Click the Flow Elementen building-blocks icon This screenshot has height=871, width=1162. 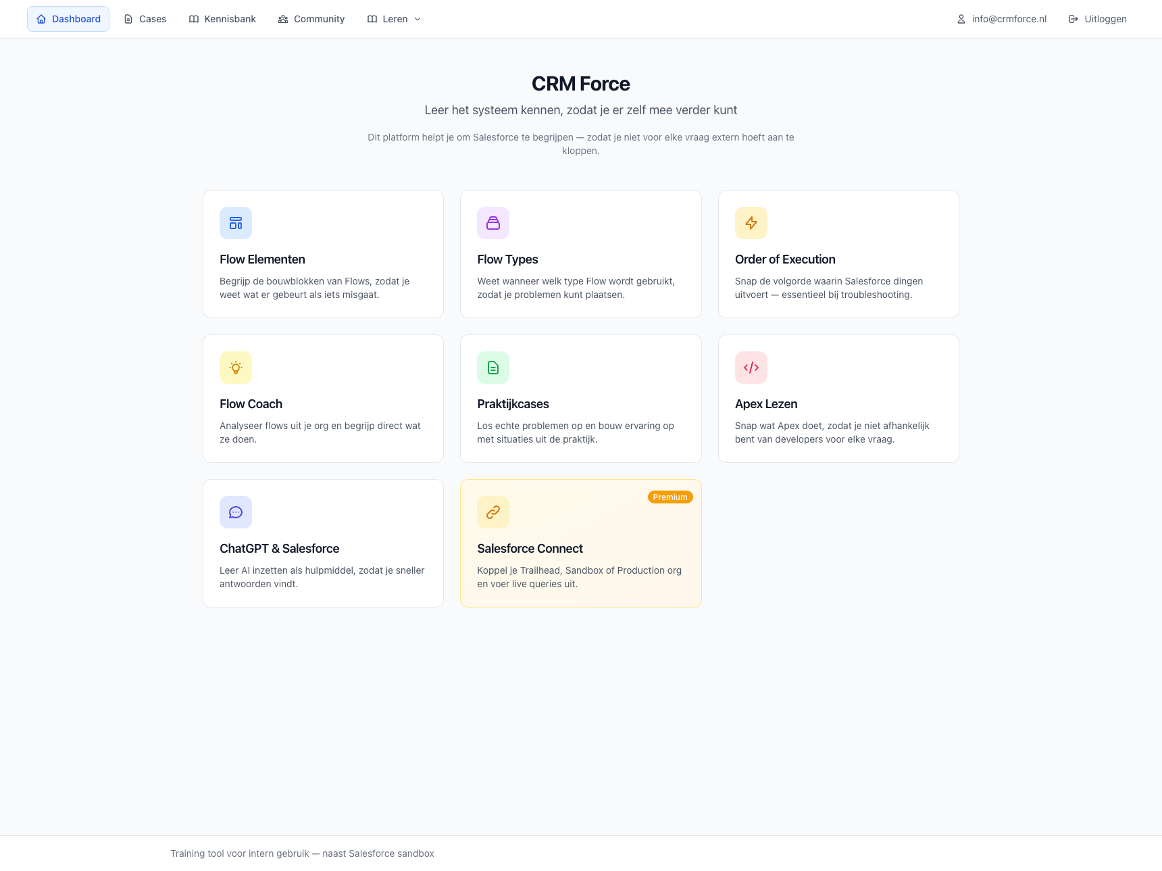pos(235,222)
